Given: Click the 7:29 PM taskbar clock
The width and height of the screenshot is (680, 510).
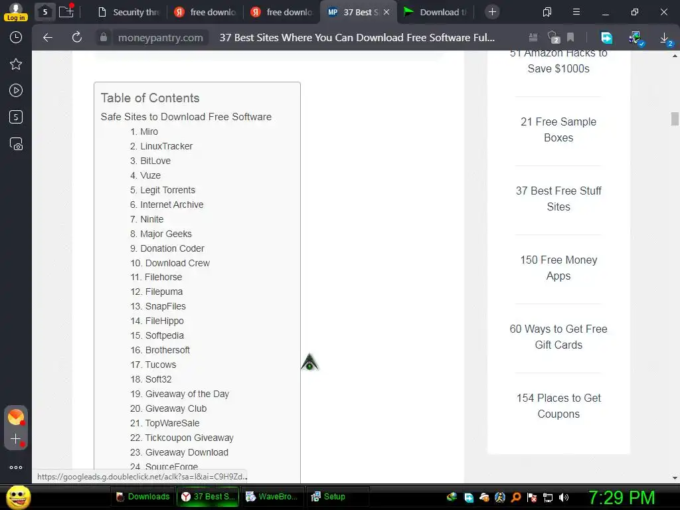Looking at the screenshot, I should (621, 497).
